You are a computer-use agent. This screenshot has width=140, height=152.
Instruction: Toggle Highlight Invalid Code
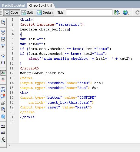pyautogui.click(x=3, y=80)
